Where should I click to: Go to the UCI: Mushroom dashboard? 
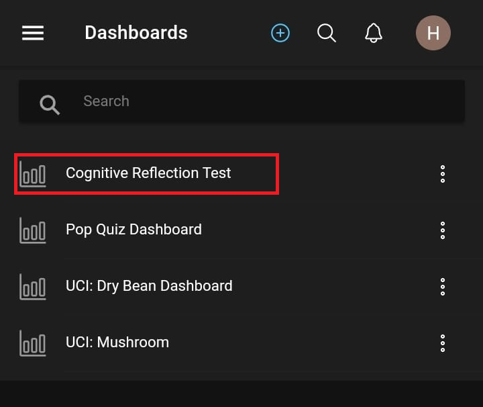(117, 343)
